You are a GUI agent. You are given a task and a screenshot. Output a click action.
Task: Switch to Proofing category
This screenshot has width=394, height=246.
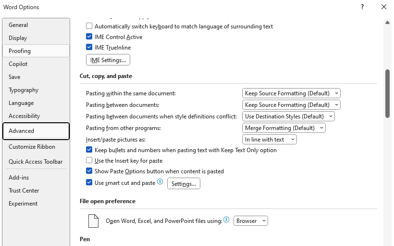[x=36, y=51]
